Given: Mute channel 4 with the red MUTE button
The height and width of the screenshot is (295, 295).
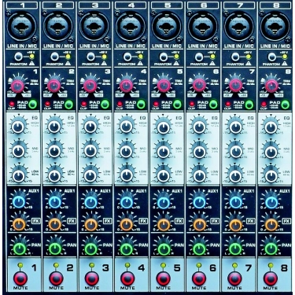Looking at the screenshot, I should point(127,278).
